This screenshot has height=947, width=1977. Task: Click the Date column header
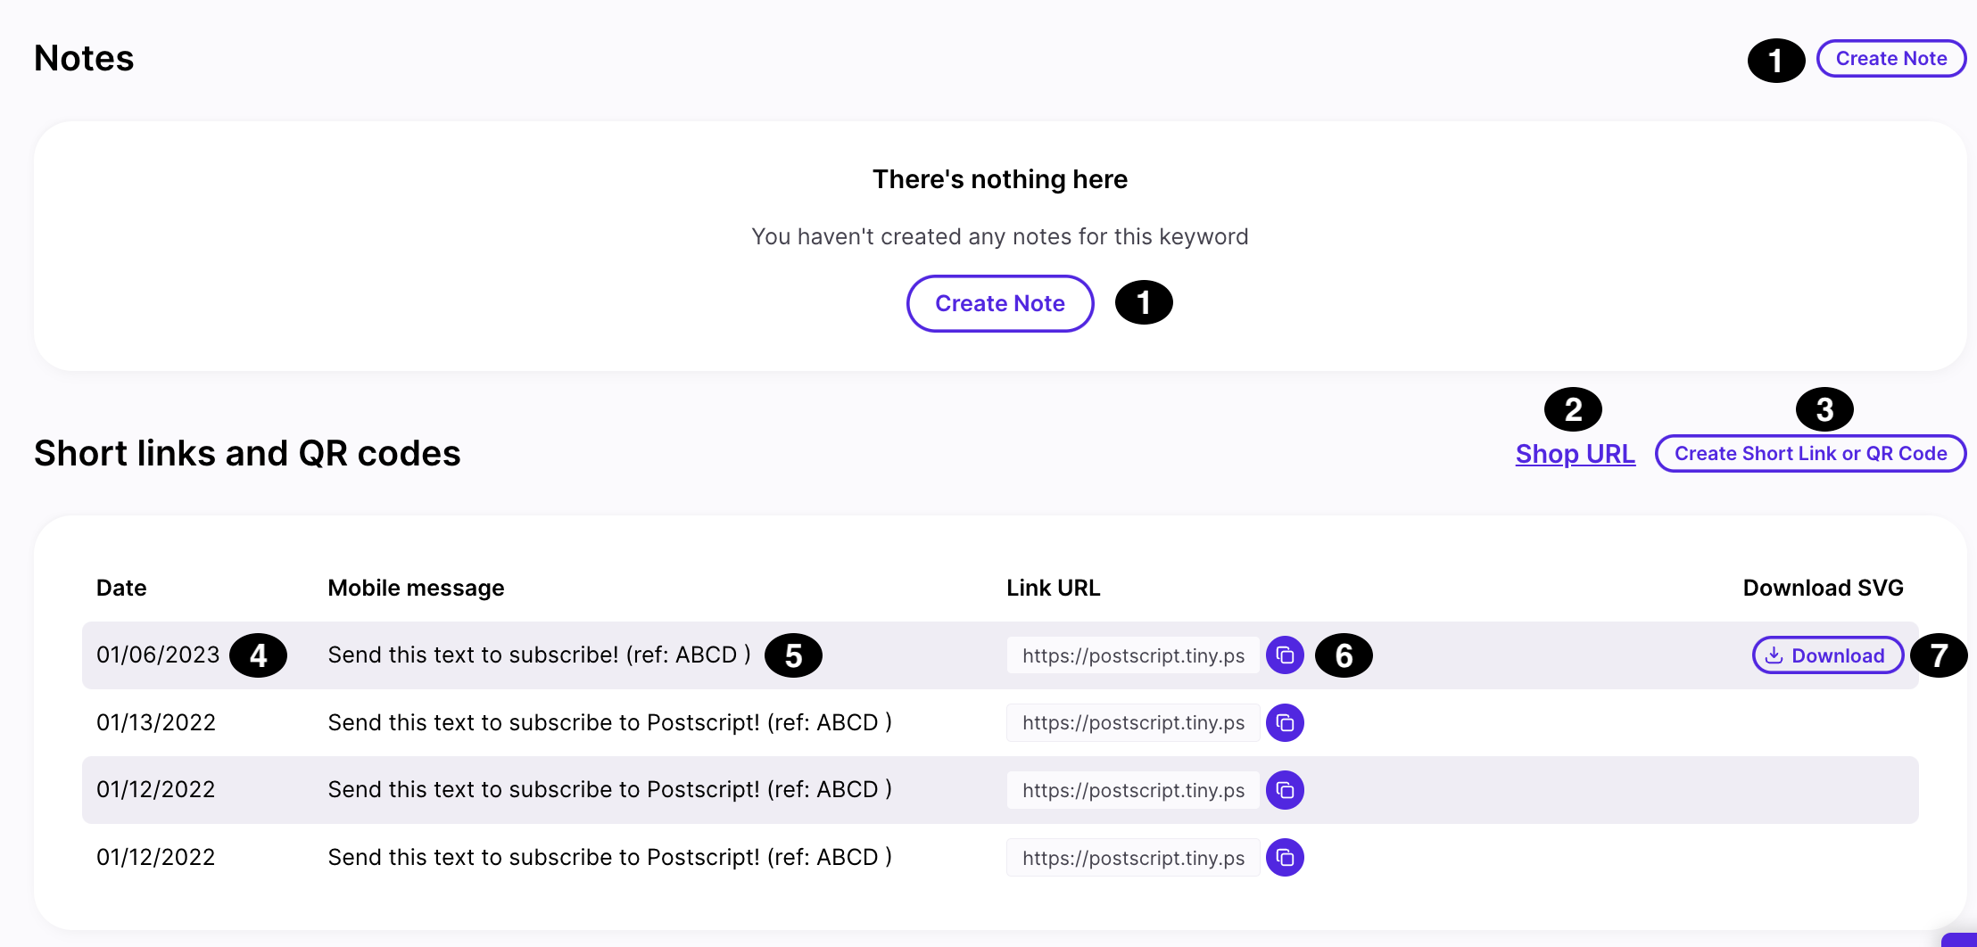(121, 588)
